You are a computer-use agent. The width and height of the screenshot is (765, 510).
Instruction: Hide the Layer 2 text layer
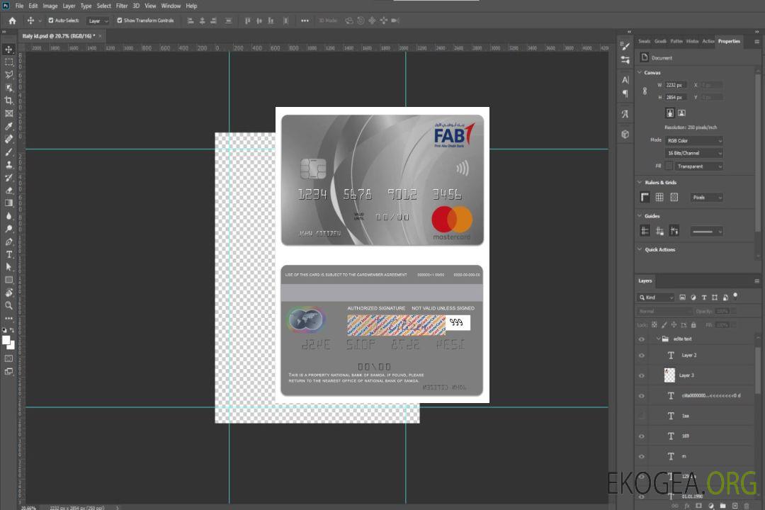click(x=642, y=356)
